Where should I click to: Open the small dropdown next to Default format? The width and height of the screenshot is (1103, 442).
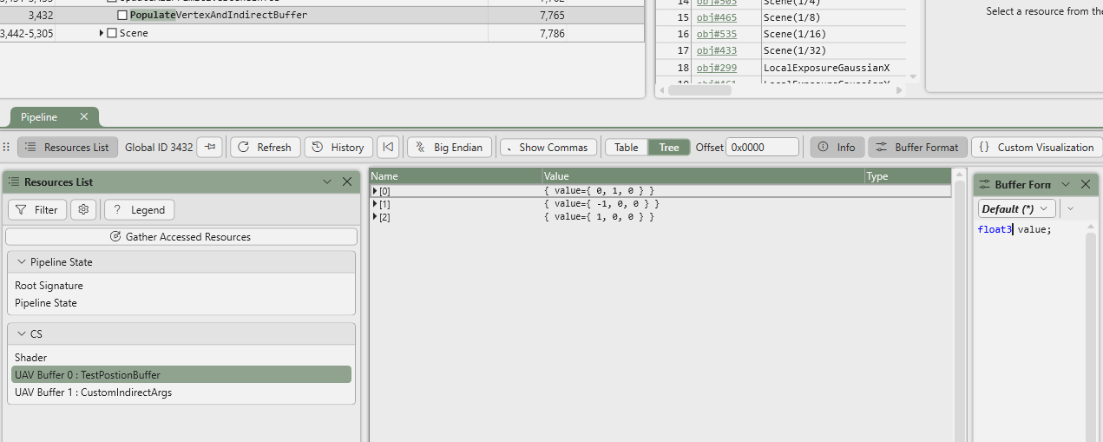pyautogui.click(x=1070, y=208)
